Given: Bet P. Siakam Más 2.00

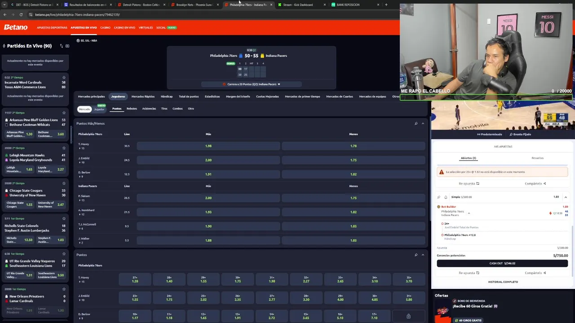Looking at the screenshot, I should click(208, 198).
